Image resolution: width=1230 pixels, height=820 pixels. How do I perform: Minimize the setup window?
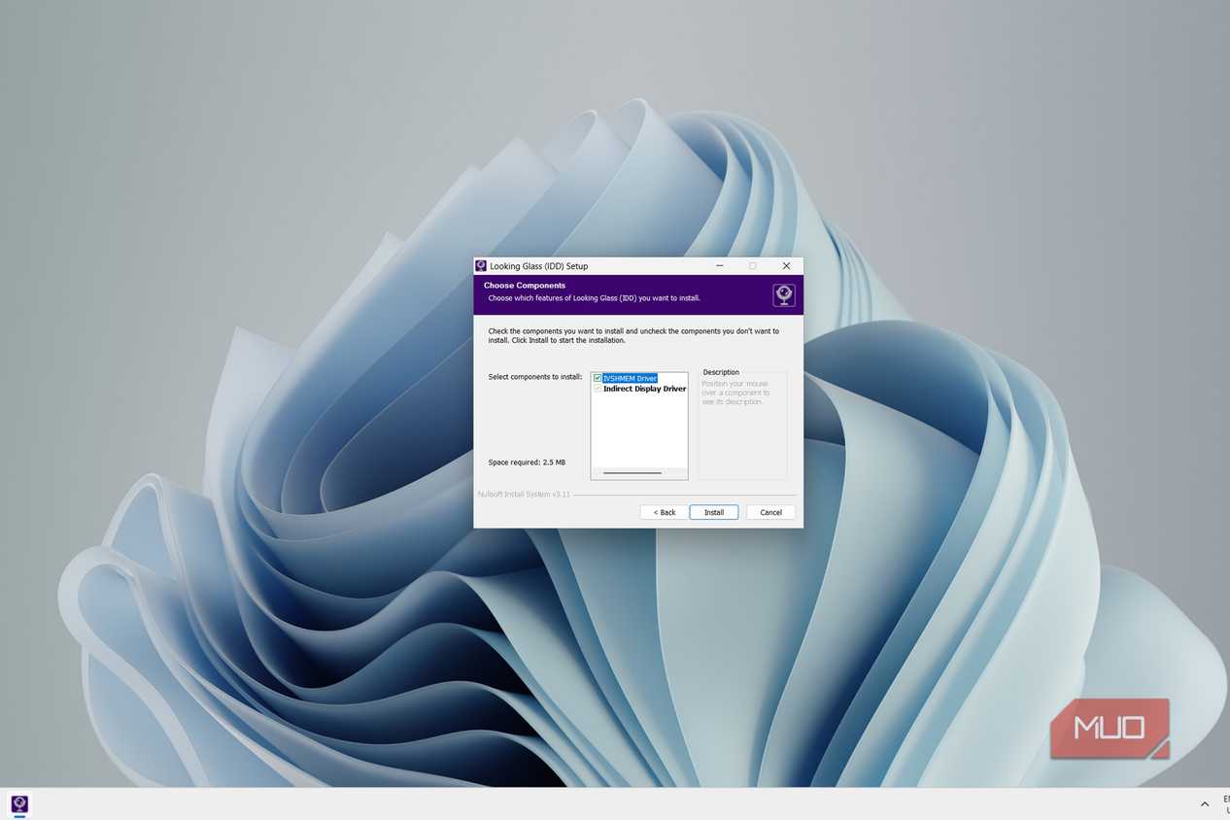coord(720,265)
